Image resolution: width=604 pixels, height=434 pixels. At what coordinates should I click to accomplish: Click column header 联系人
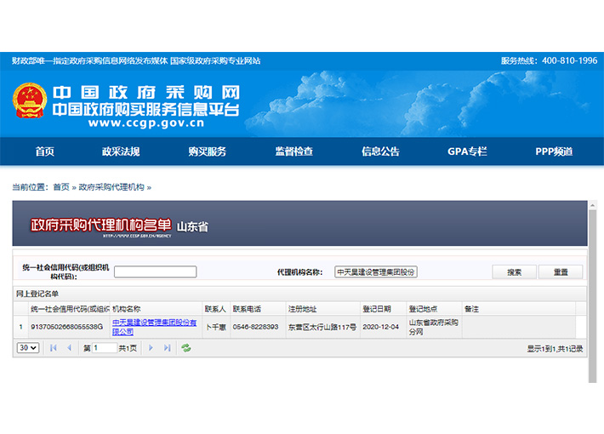pos(216,309)
